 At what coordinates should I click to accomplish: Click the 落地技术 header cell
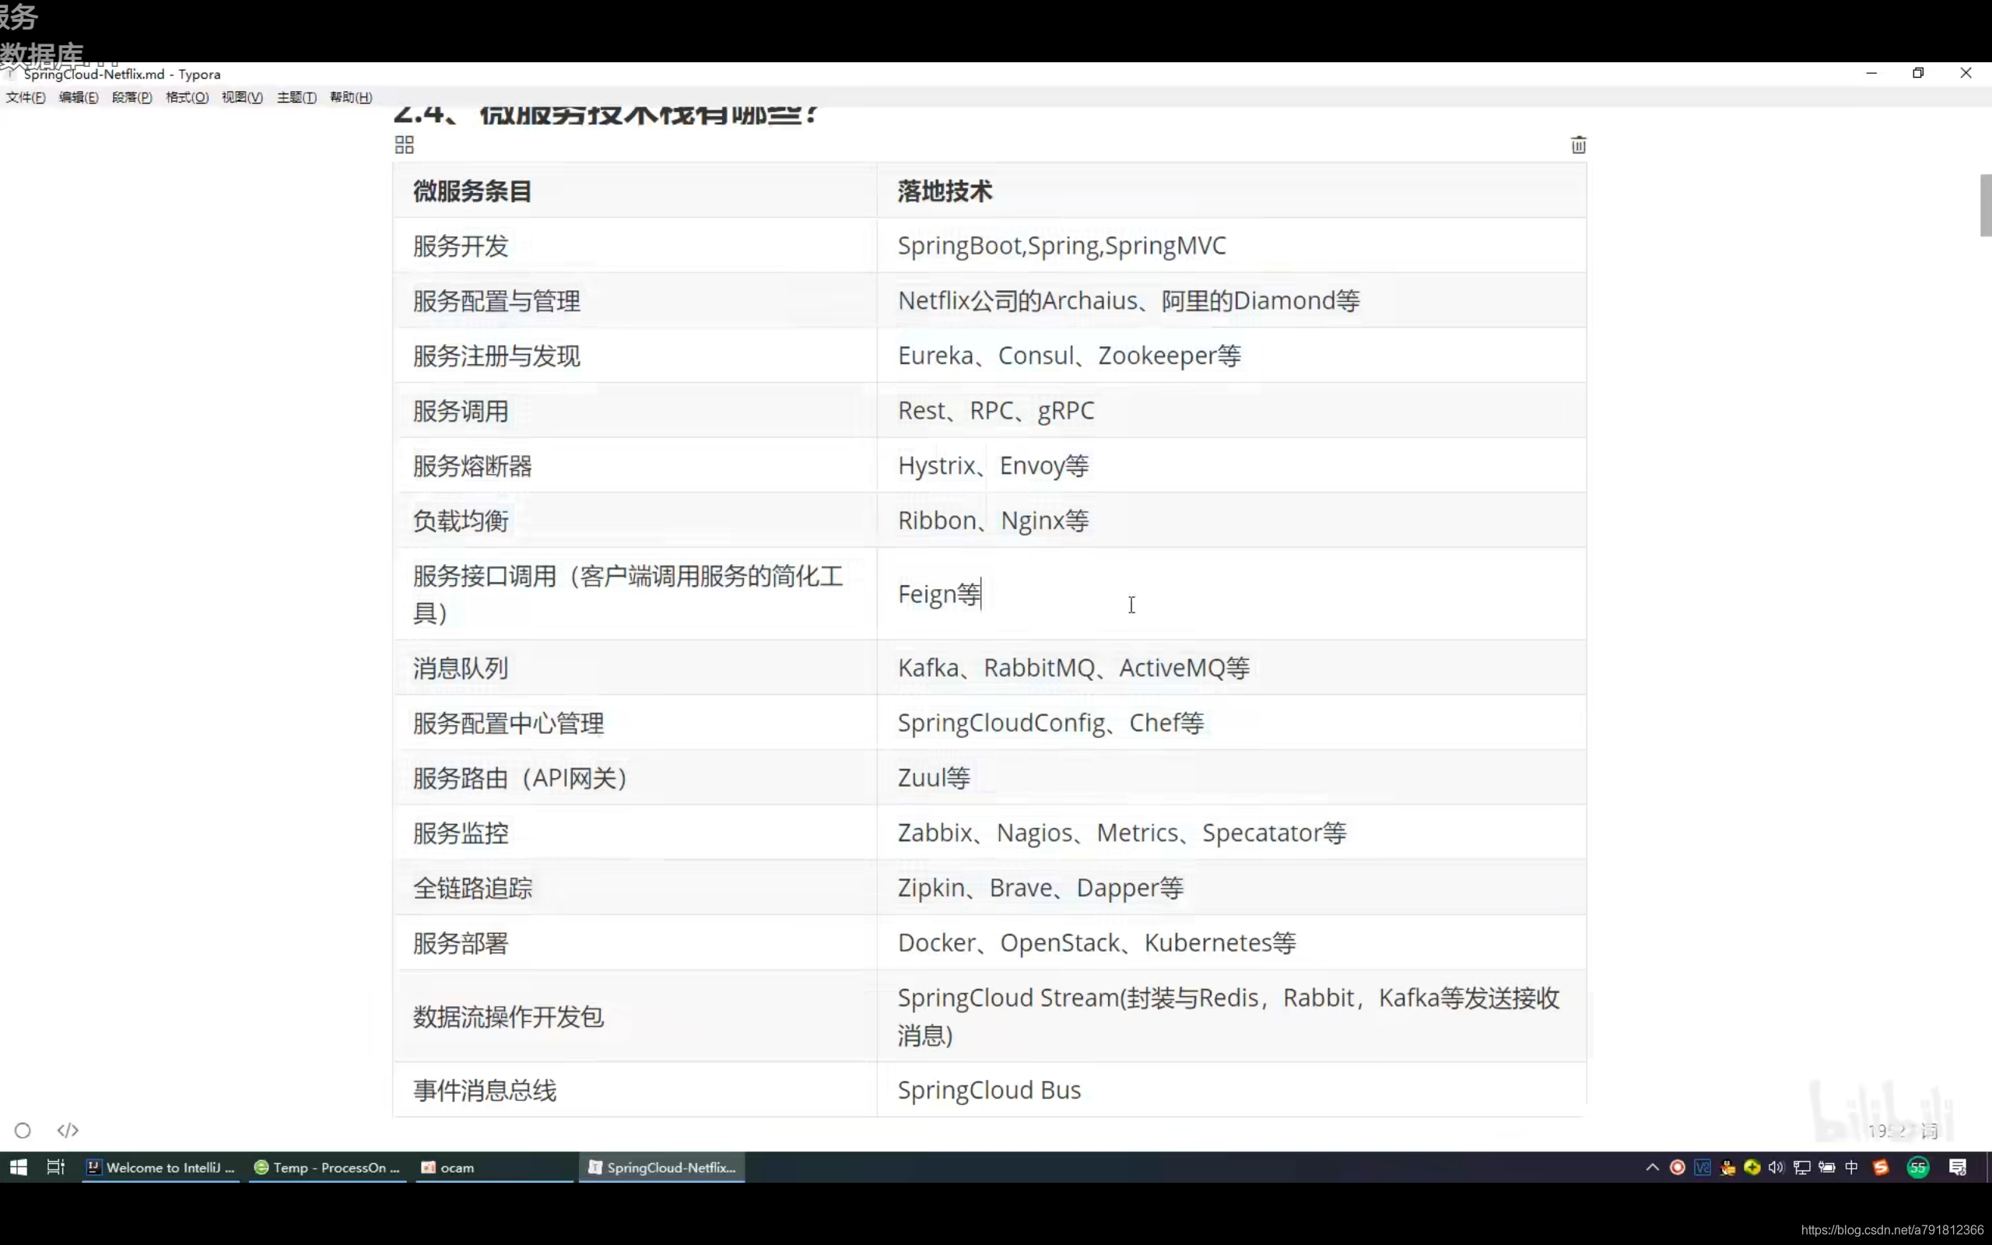coord(1232,191)
